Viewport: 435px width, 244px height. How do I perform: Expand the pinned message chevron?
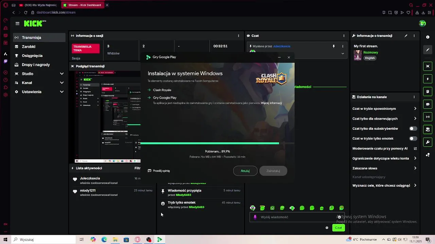coord(343,53)
